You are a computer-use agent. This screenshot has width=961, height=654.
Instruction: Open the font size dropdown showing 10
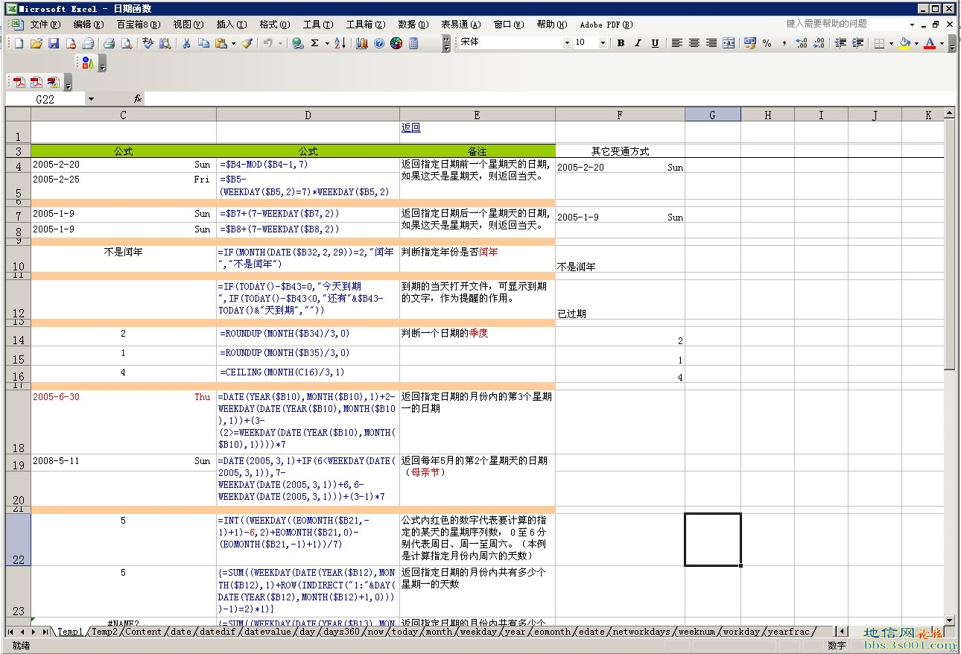click(x=603, y=43)
